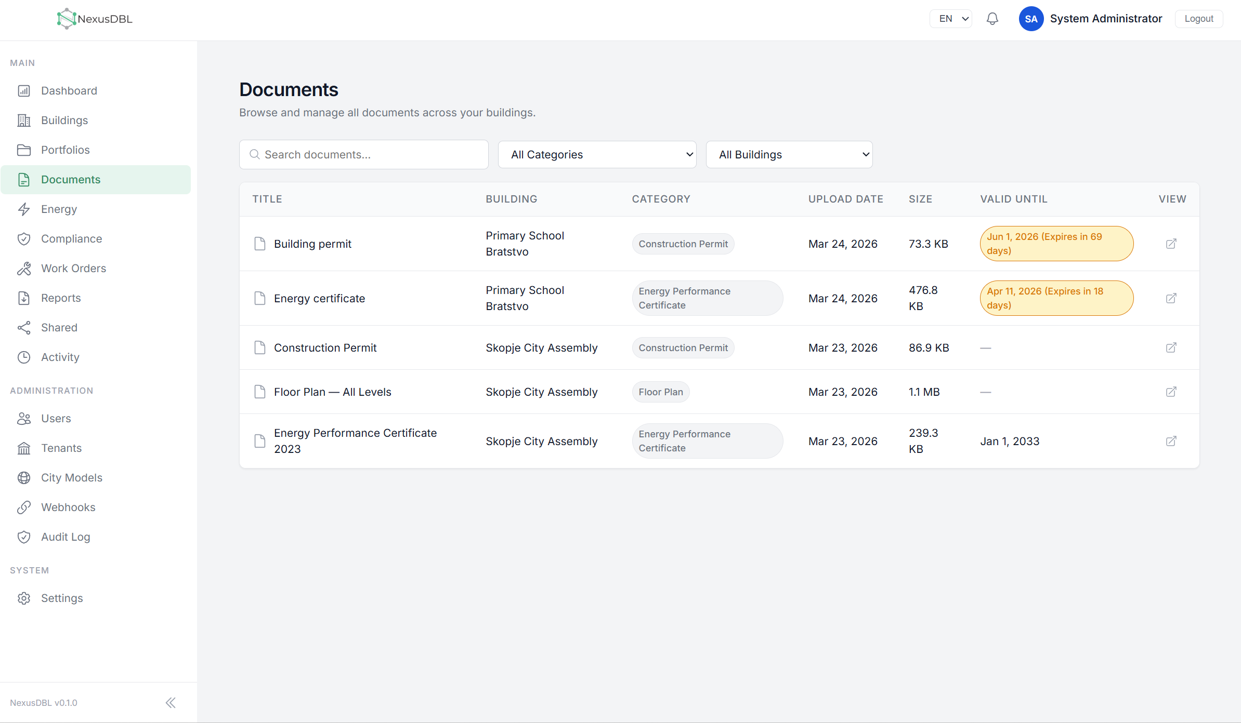The height and width of the screenshot is (723, 1241).
Task: Open the All Categories filter dropdown
Action: pyautogui.click(x=597, y=155)
